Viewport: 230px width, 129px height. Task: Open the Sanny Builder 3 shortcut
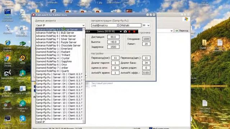[x=7, y=76]
